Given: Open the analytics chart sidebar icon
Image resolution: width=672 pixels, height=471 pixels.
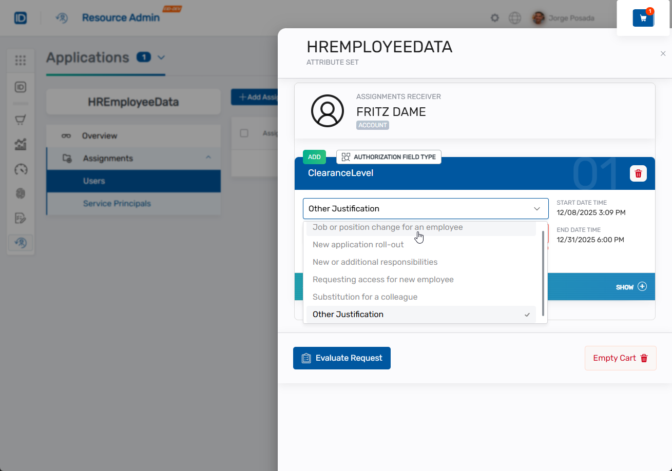Looking at the screenshot, I should point(21,145).
